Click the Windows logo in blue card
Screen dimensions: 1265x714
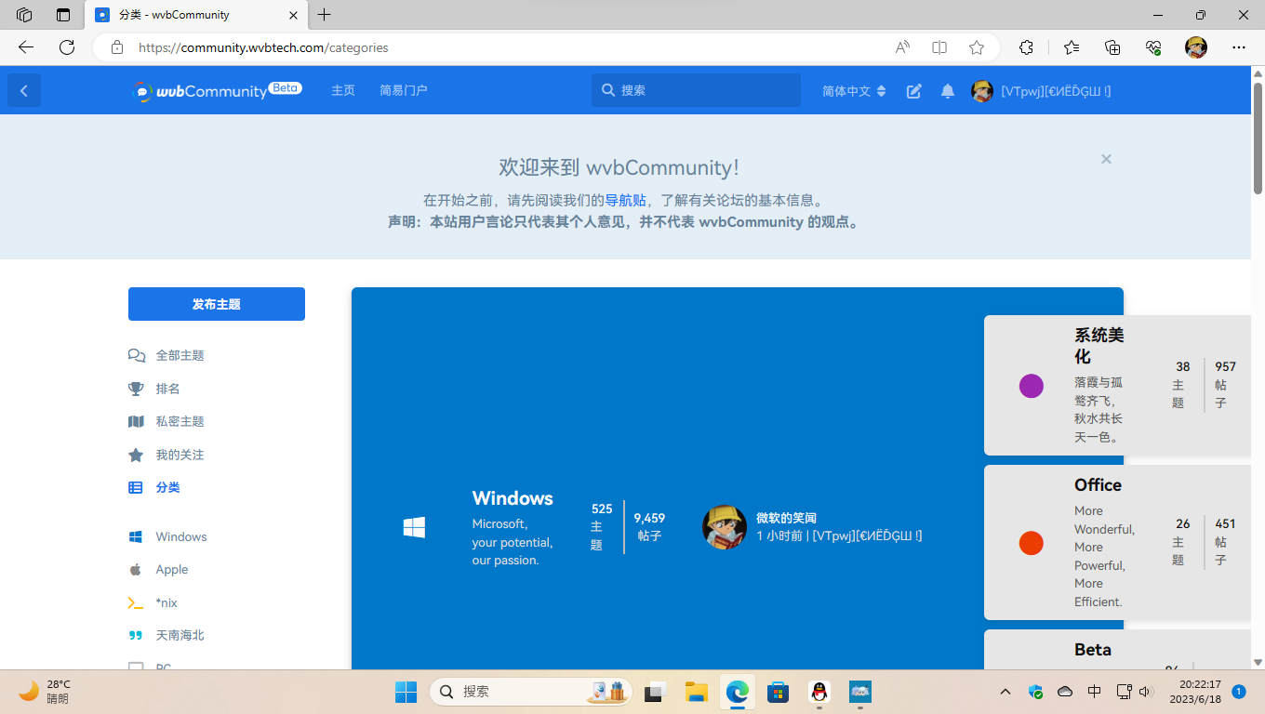coord(414,528)
